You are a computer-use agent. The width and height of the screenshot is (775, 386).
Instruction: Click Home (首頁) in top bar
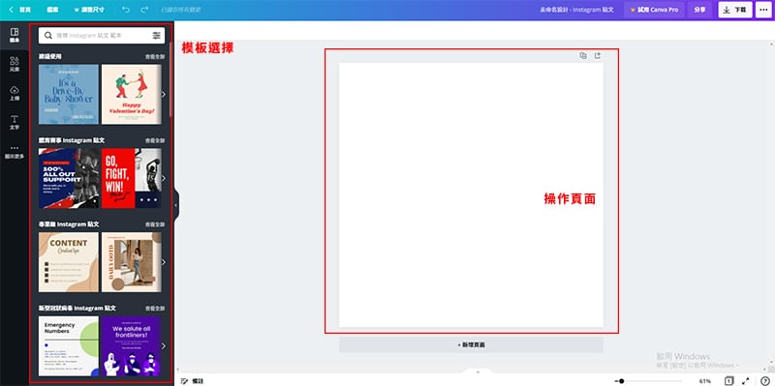(25, 10)
